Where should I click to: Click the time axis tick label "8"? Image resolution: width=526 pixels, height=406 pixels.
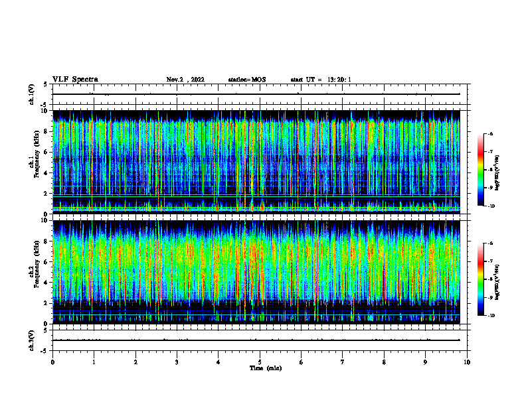(384, 362)
